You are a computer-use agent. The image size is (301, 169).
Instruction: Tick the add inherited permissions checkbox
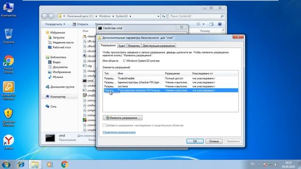(104, 125)
